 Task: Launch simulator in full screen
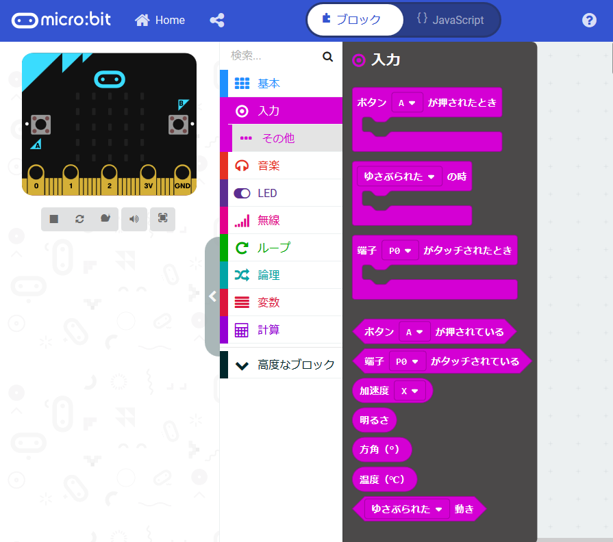pyautogui.click(x=162, y=219)
